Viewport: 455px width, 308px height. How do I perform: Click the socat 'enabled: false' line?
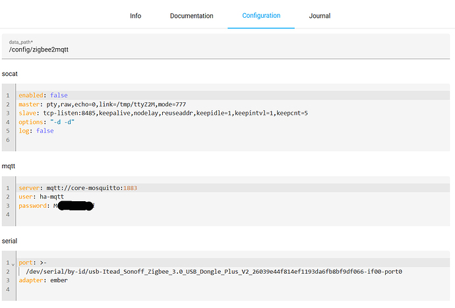(x=43, y=95)
